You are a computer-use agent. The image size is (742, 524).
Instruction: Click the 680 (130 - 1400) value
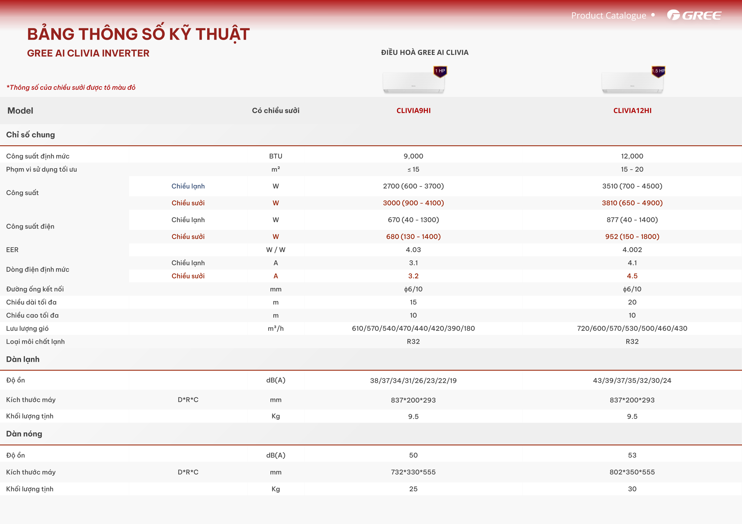pyautogui.click(x=413, y=237)
